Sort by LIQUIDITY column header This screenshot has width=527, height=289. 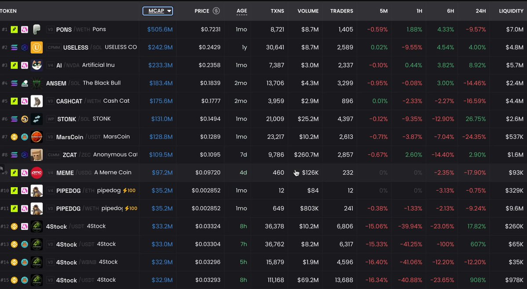[511, 11]
